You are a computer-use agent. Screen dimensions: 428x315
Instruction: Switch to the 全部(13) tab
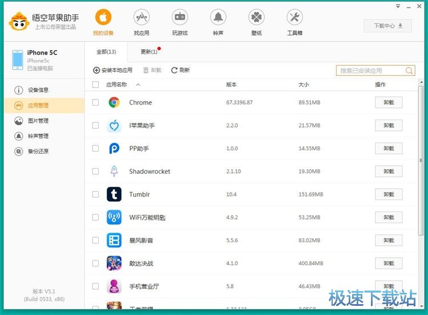point(106,51)
